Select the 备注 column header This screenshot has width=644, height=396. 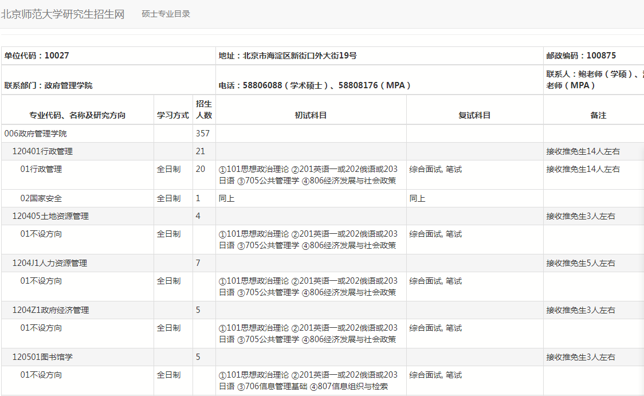598,115
